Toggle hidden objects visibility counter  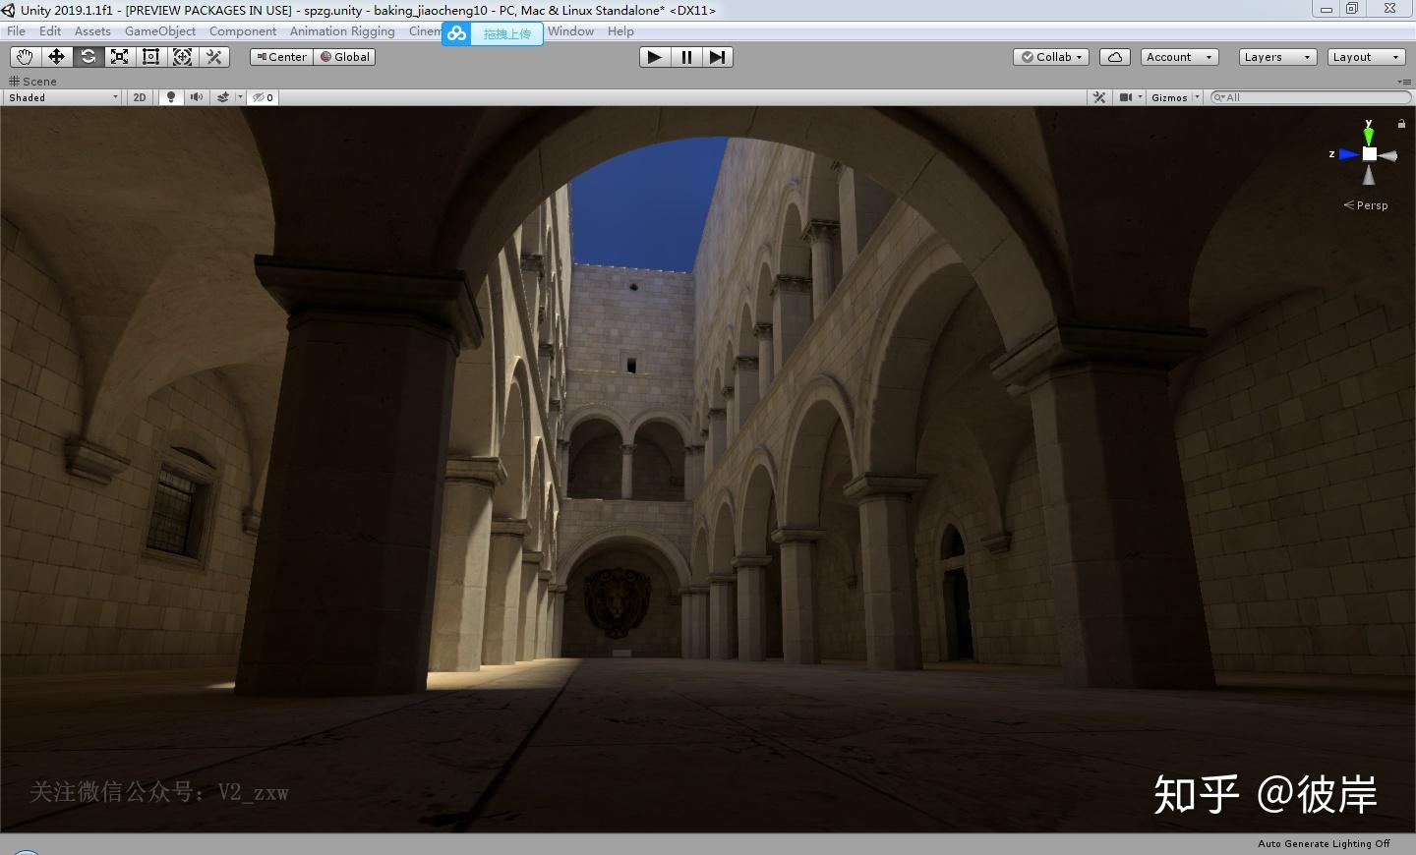263,97
